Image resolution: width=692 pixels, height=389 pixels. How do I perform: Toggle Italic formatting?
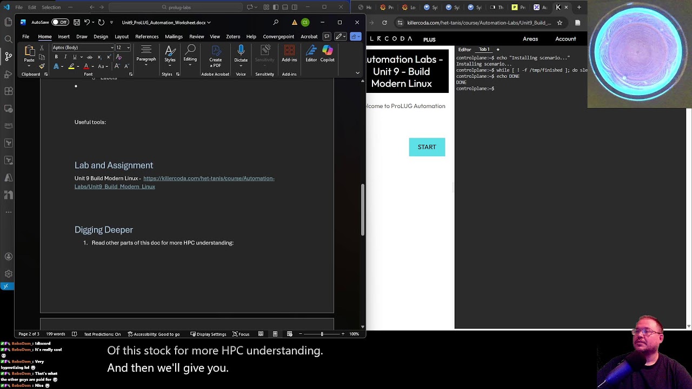tap(65, 57)
